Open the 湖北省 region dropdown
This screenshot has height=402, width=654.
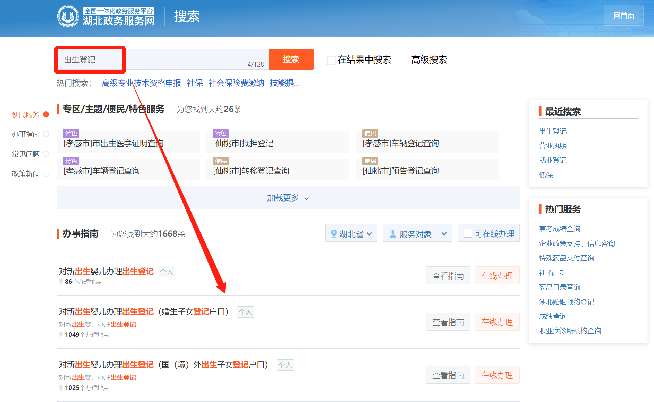(351, 234)
